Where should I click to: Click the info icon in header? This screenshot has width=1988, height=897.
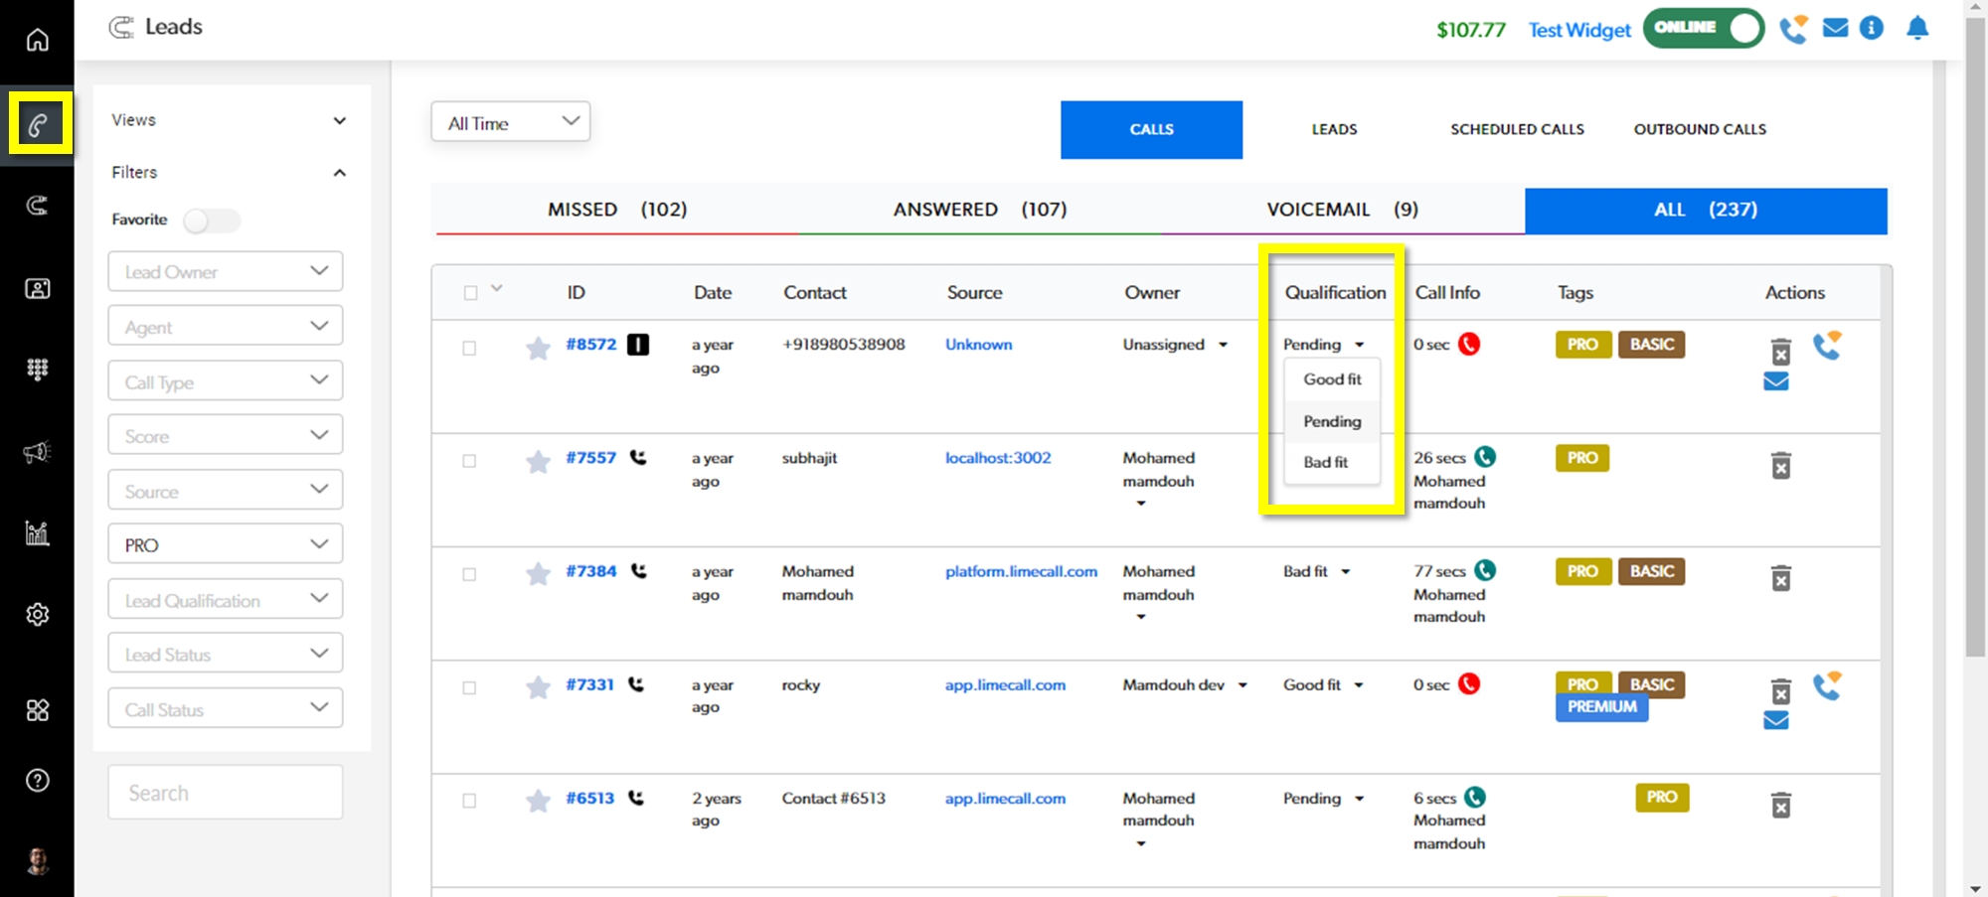pyautogui.click(x=1872, y=29)
